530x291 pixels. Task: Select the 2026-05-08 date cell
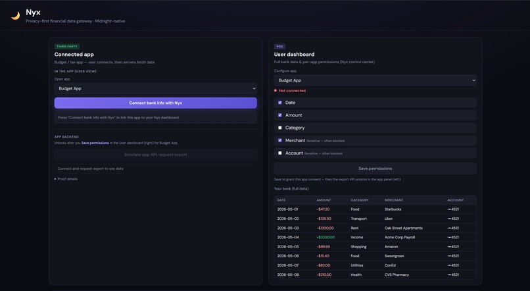(288, 275)
